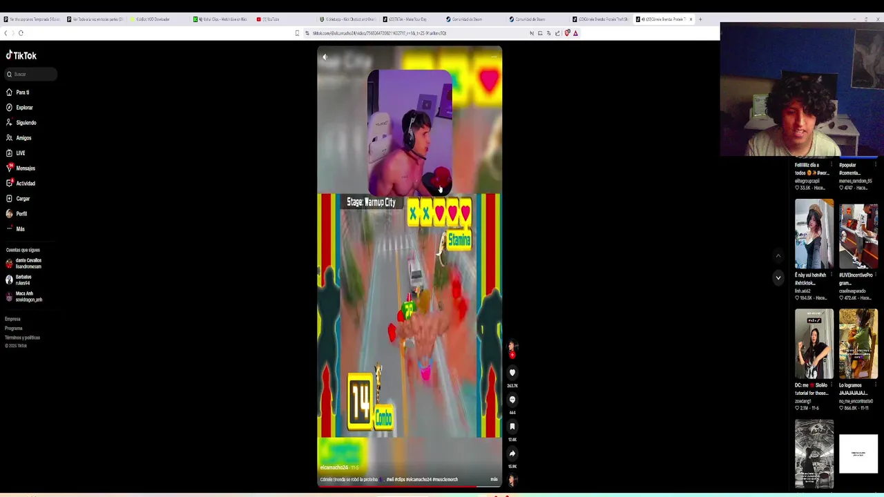Click #musclemerch hashtag in caption

(x=445, y=479)
